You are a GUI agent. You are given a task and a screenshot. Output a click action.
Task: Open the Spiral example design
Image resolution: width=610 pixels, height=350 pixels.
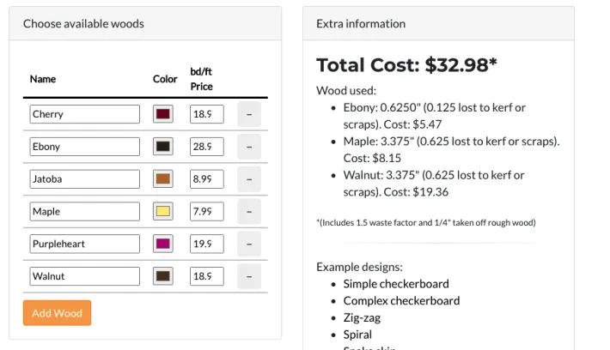357,335
